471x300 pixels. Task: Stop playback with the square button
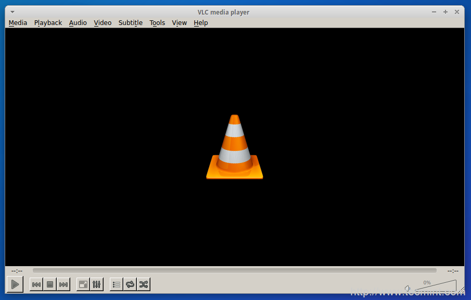point(50,284)
